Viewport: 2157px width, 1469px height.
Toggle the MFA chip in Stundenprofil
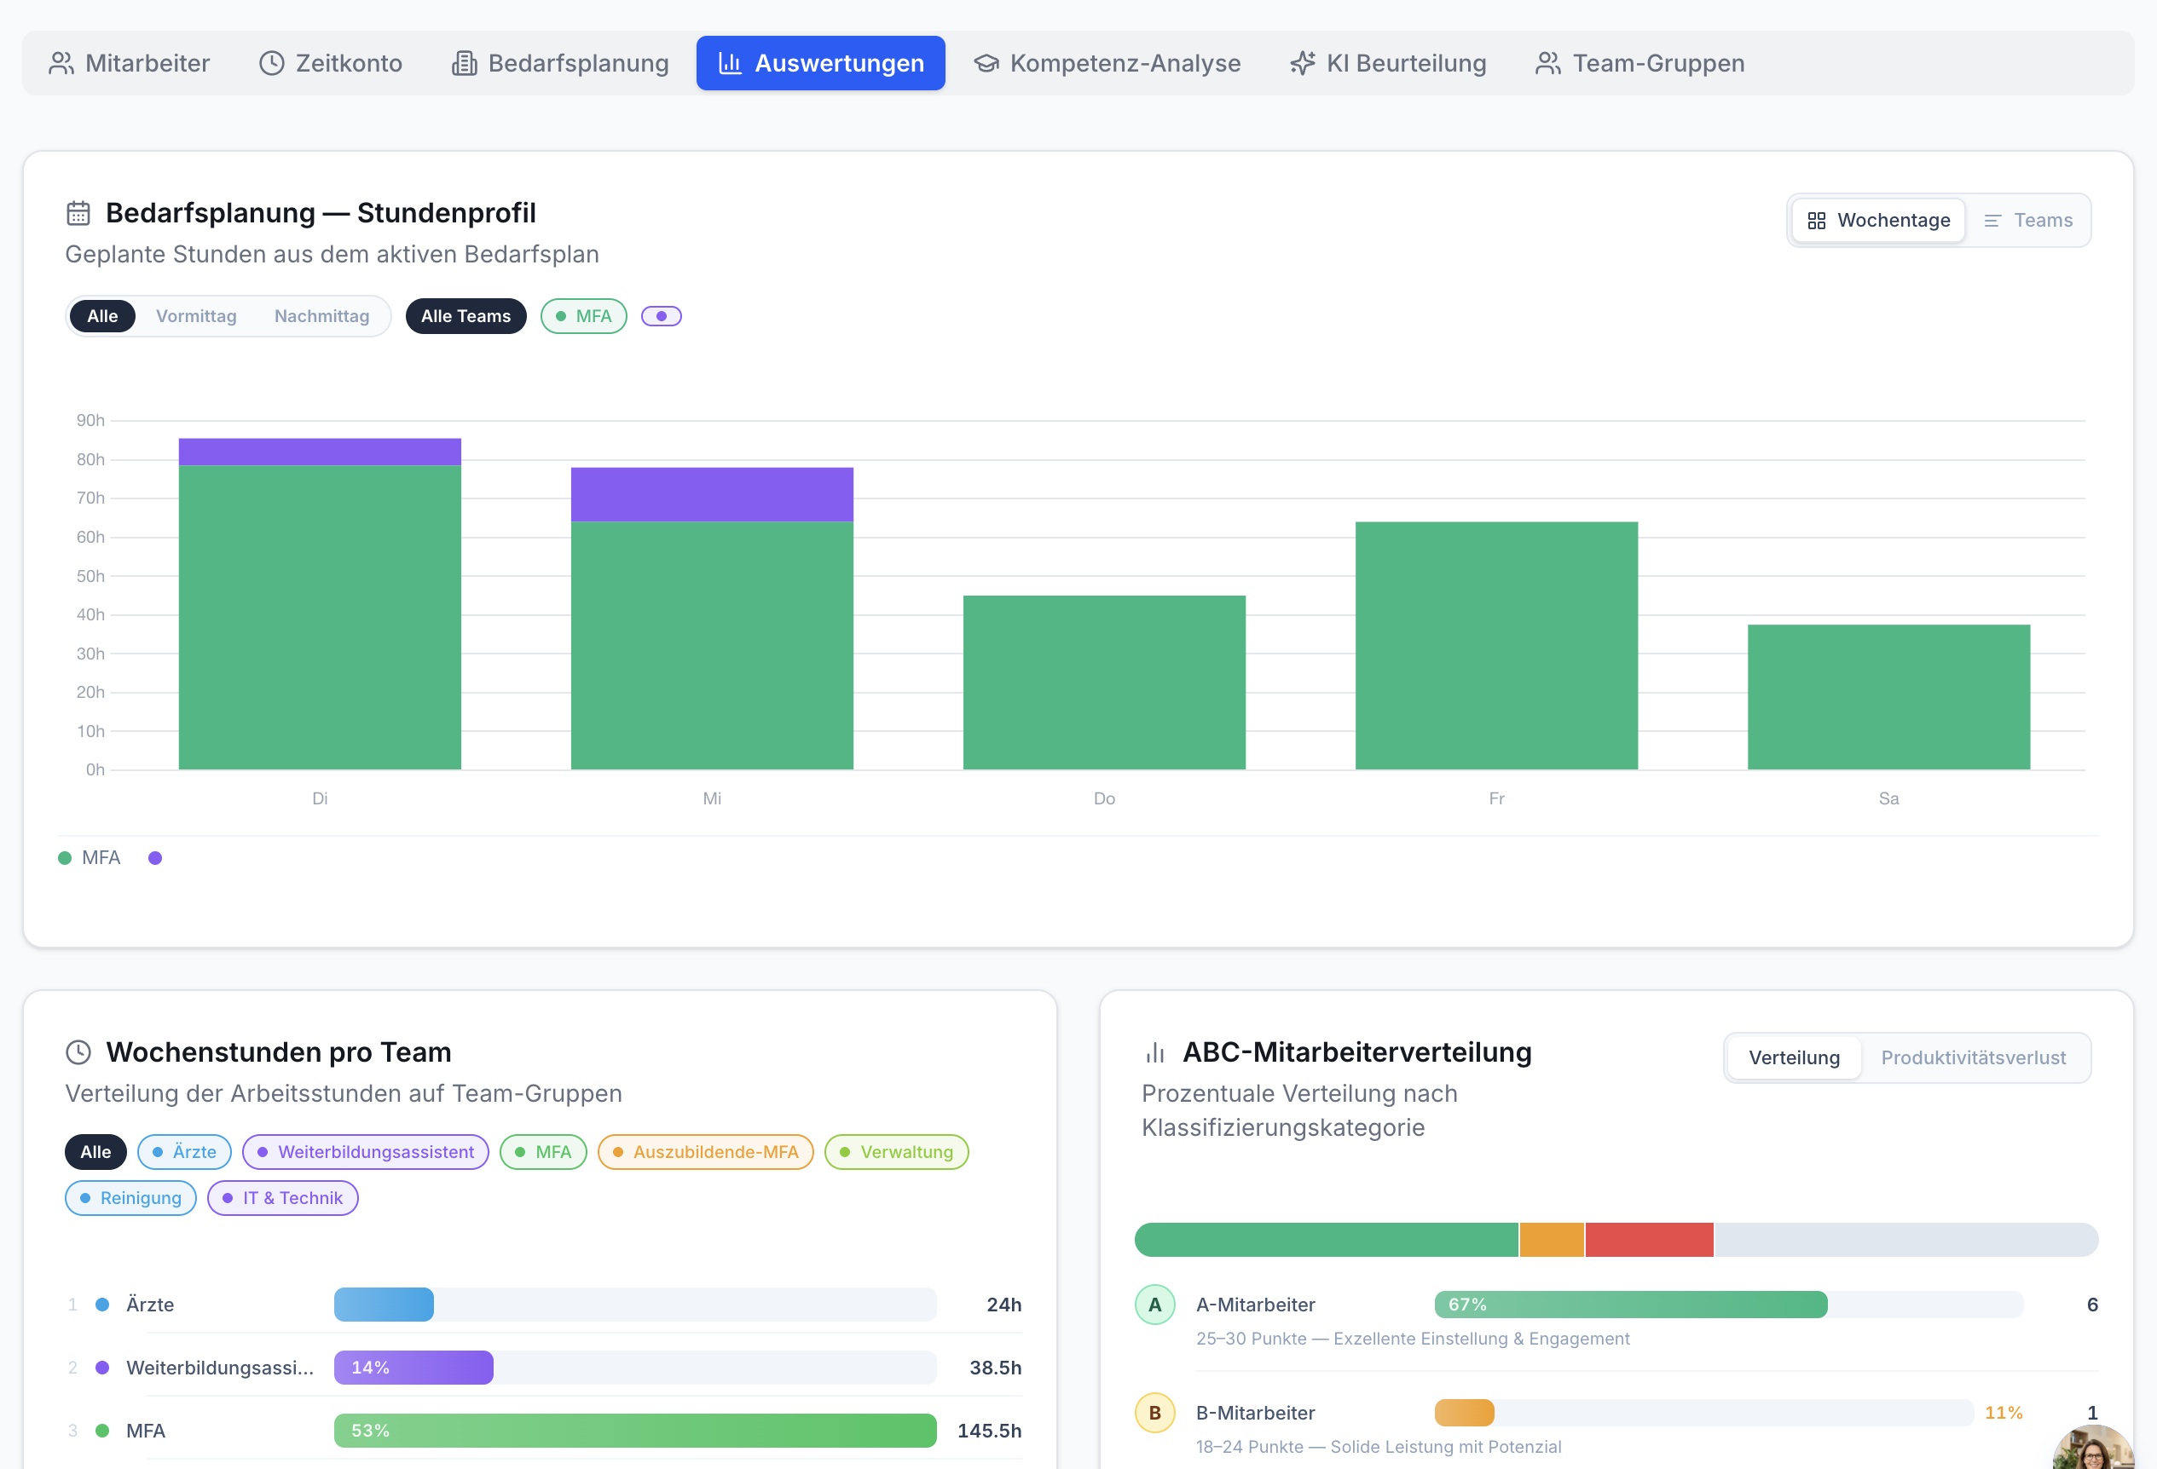point(584,316)
